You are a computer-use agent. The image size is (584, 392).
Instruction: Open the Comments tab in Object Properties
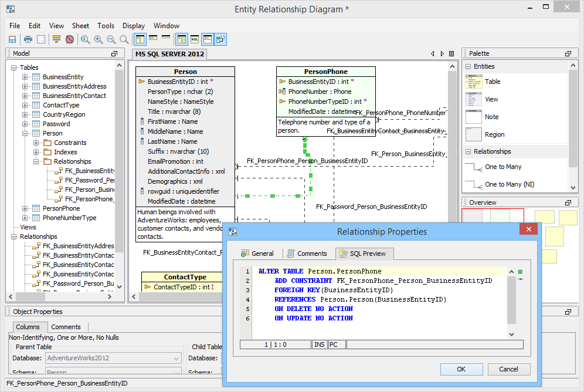click(66, 327)
